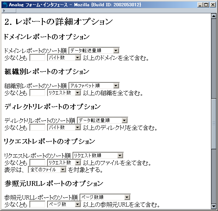Click the organization report minimum value field
Viewport: 218px width, 211px height.
38,93
